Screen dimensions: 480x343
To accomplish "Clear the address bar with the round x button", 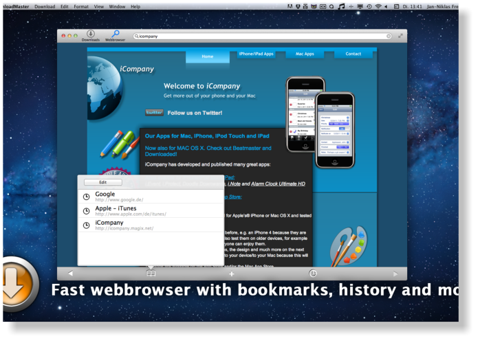I will click(389, 36).
